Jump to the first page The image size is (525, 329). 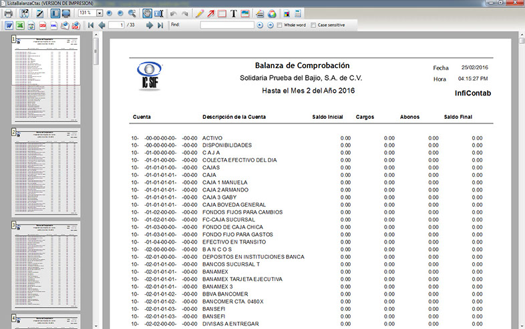pyautogui.click(x=90, y=25)
